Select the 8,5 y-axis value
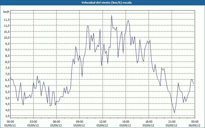This screenshot has width=205, height=128. 7,56
